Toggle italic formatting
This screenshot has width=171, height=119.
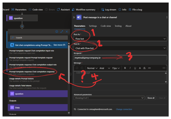pyautogui.click(x=130, y=68)
